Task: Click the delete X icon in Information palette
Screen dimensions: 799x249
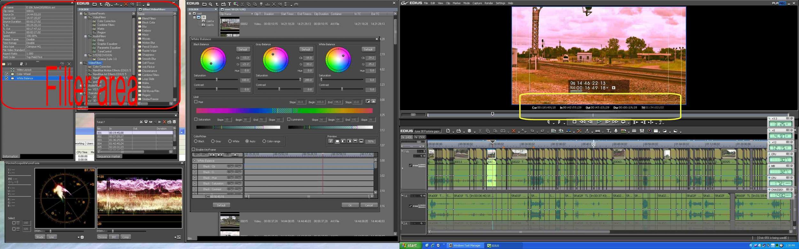Action: pos(69,64)
